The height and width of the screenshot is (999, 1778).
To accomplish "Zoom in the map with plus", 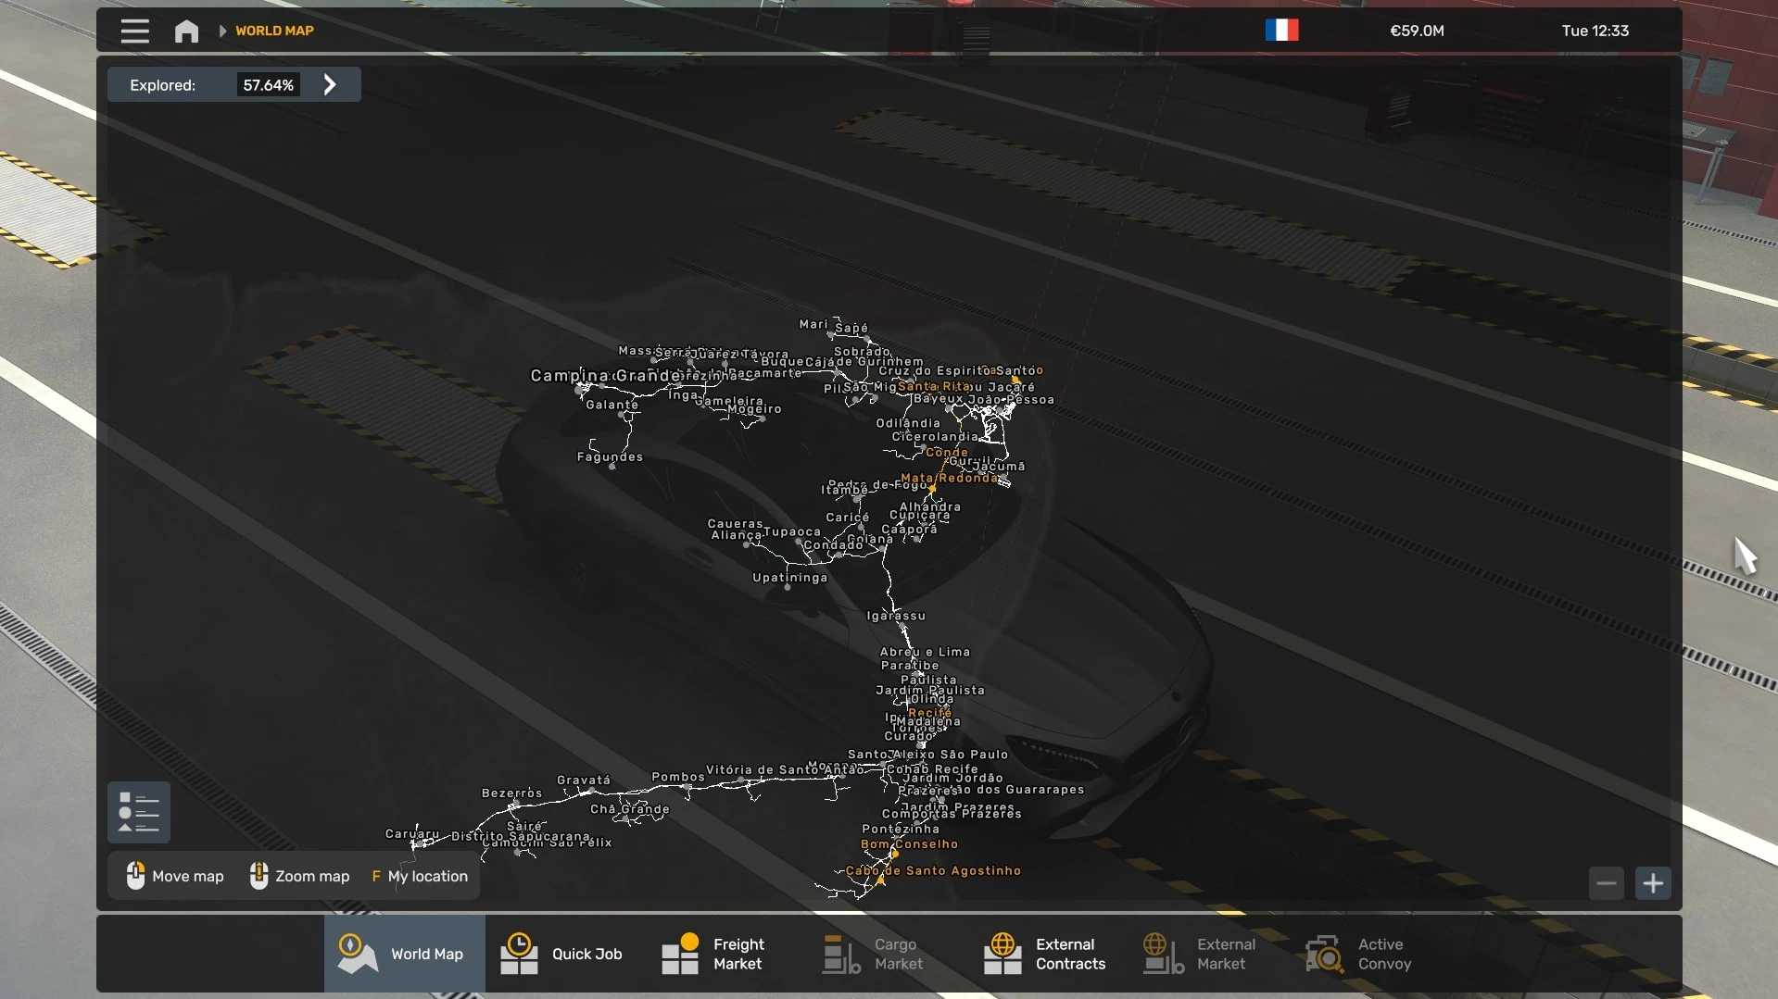I will point(1653,883).
